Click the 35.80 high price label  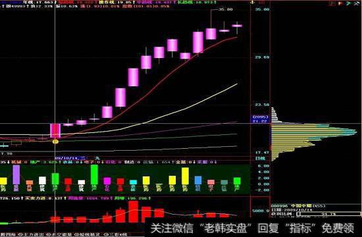point(225,9)
